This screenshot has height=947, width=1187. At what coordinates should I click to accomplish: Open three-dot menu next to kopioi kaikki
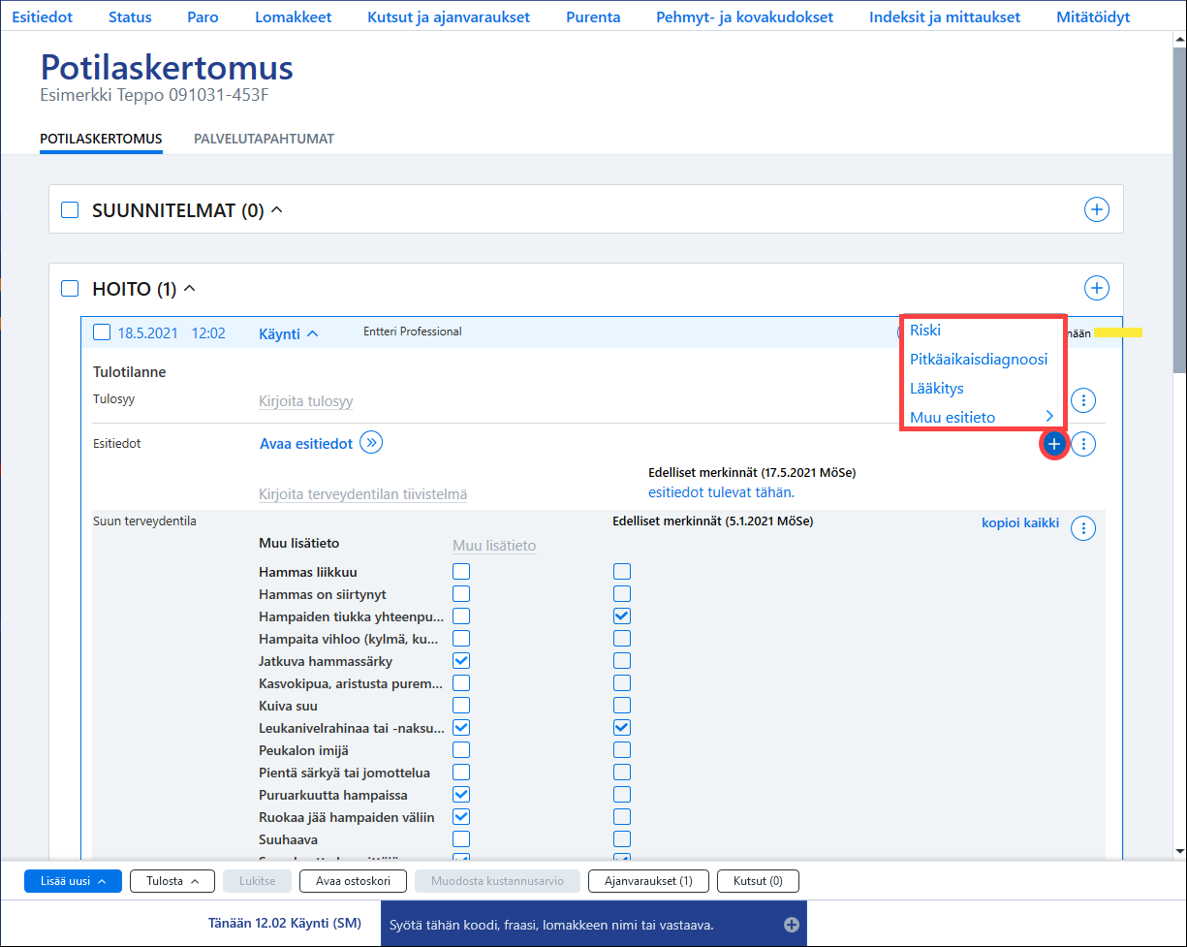[x=1083, y=527]
